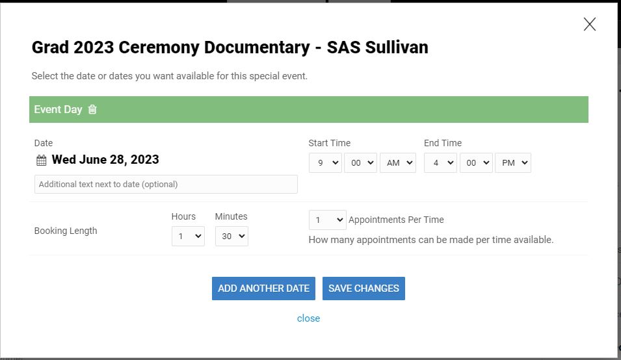Click SAVE CHANGES button
Screen dimensions: 621x360
pos(363,289)
